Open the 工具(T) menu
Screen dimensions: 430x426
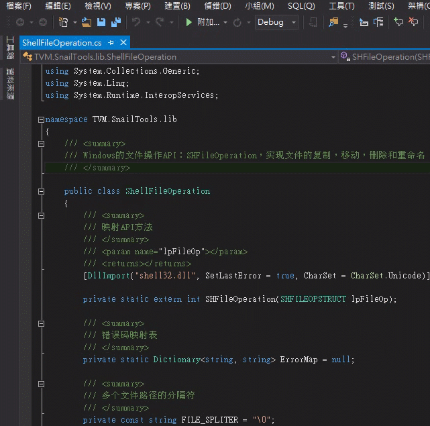coord(341,6)
